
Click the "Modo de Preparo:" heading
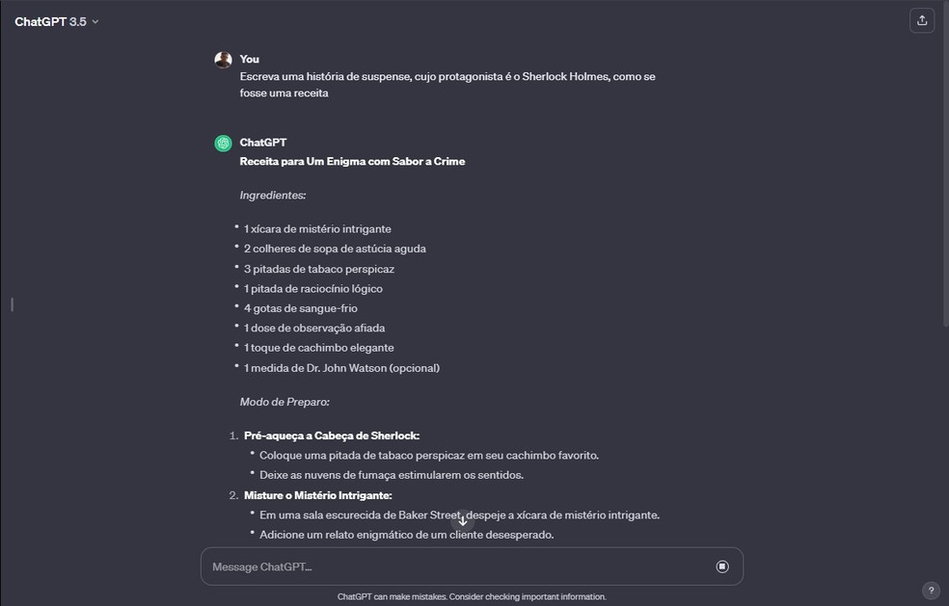click(285, 402)
